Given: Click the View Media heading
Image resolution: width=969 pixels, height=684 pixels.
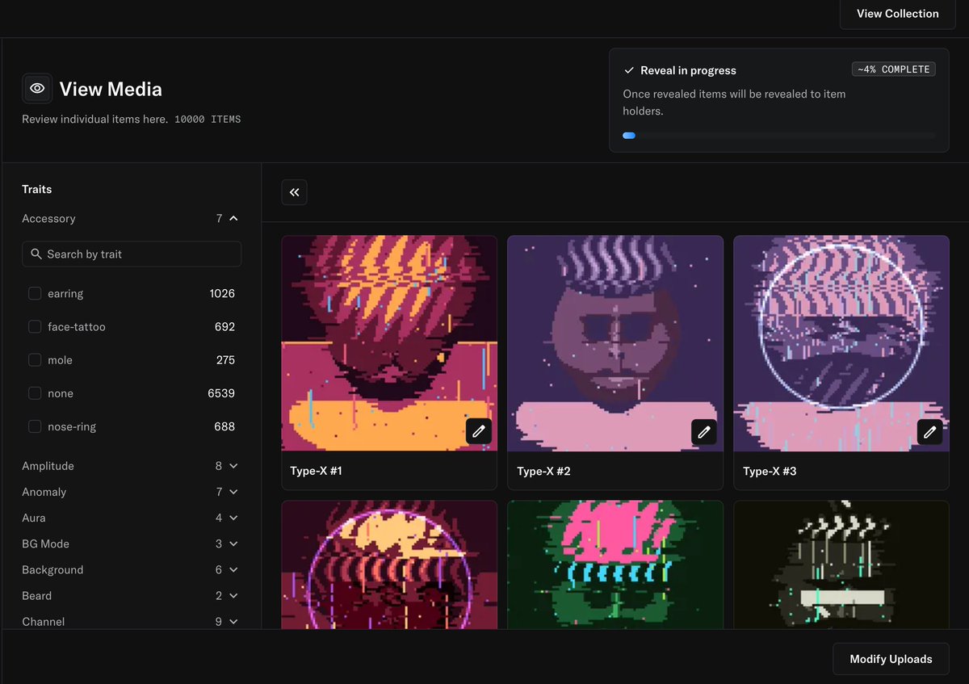Looking at the screenshot, I should point(111,89).
